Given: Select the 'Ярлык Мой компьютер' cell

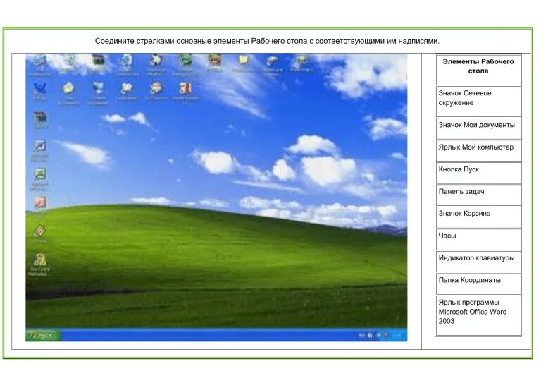Looking at the screenshot, I should point(478,150).
